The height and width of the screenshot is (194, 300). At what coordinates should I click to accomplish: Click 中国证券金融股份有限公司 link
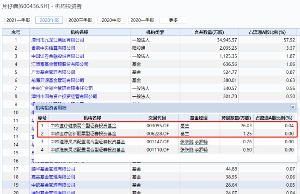[x=57, y=56]
